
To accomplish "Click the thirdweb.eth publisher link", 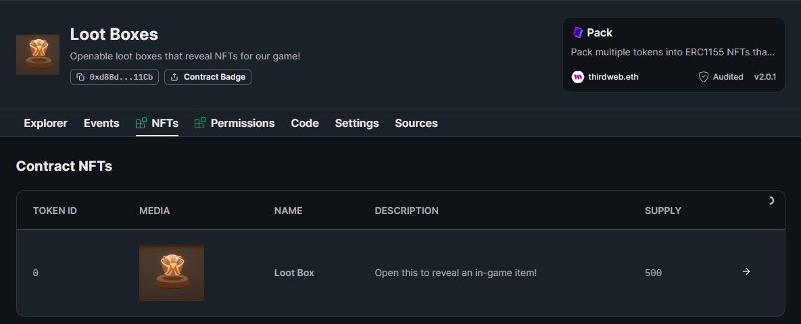I will tap(613, 77).
